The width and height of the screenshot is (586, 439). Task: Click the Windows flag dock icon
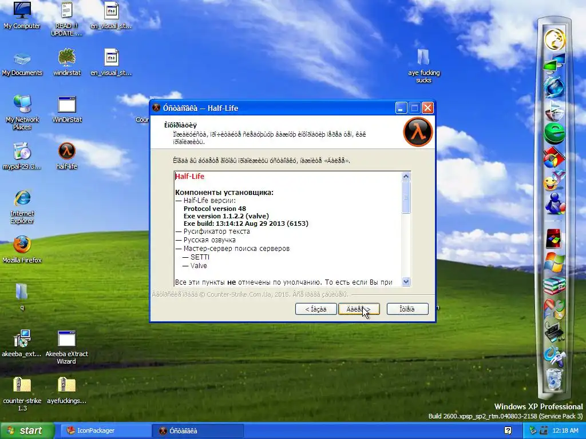point(555,262)
